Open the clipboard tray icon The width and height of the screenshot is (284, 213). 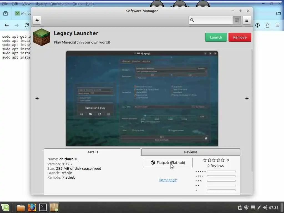click(x=240, y=207)
